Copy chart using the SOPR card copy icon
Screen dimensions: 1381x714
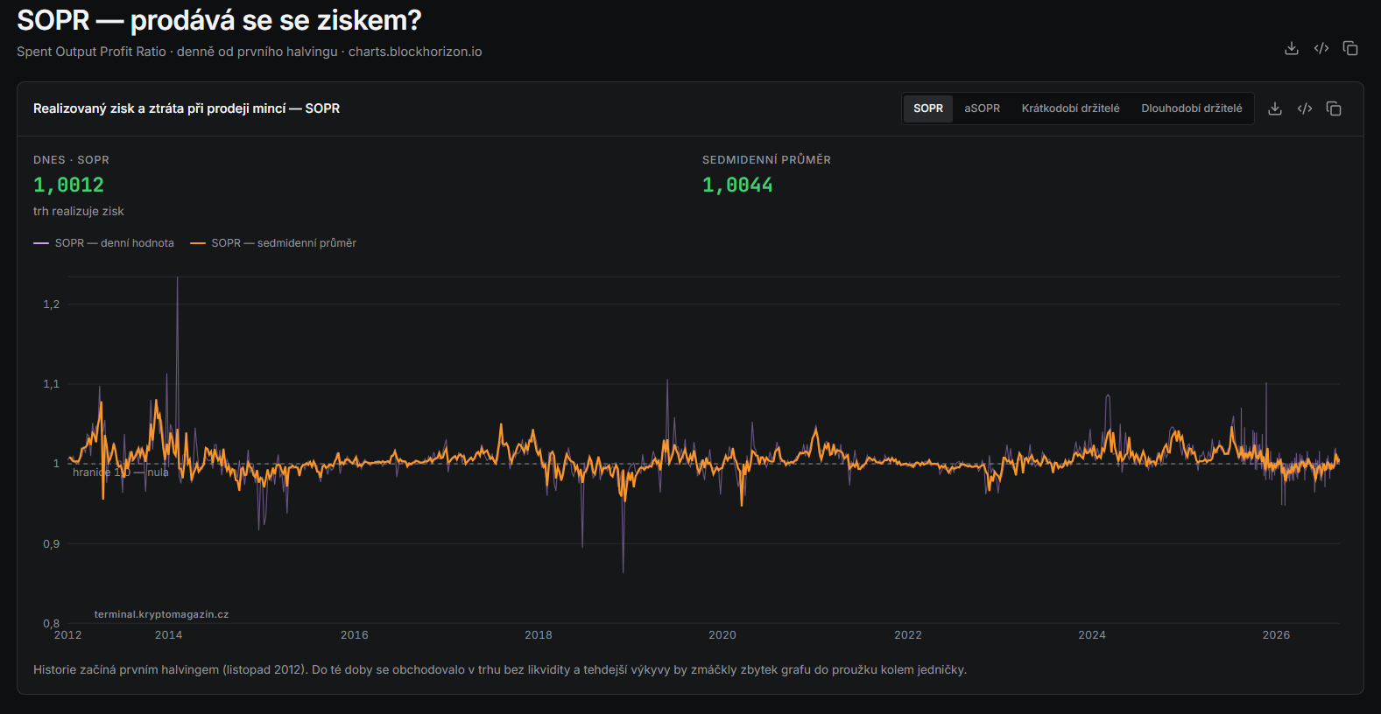[x=1334, y=108]
